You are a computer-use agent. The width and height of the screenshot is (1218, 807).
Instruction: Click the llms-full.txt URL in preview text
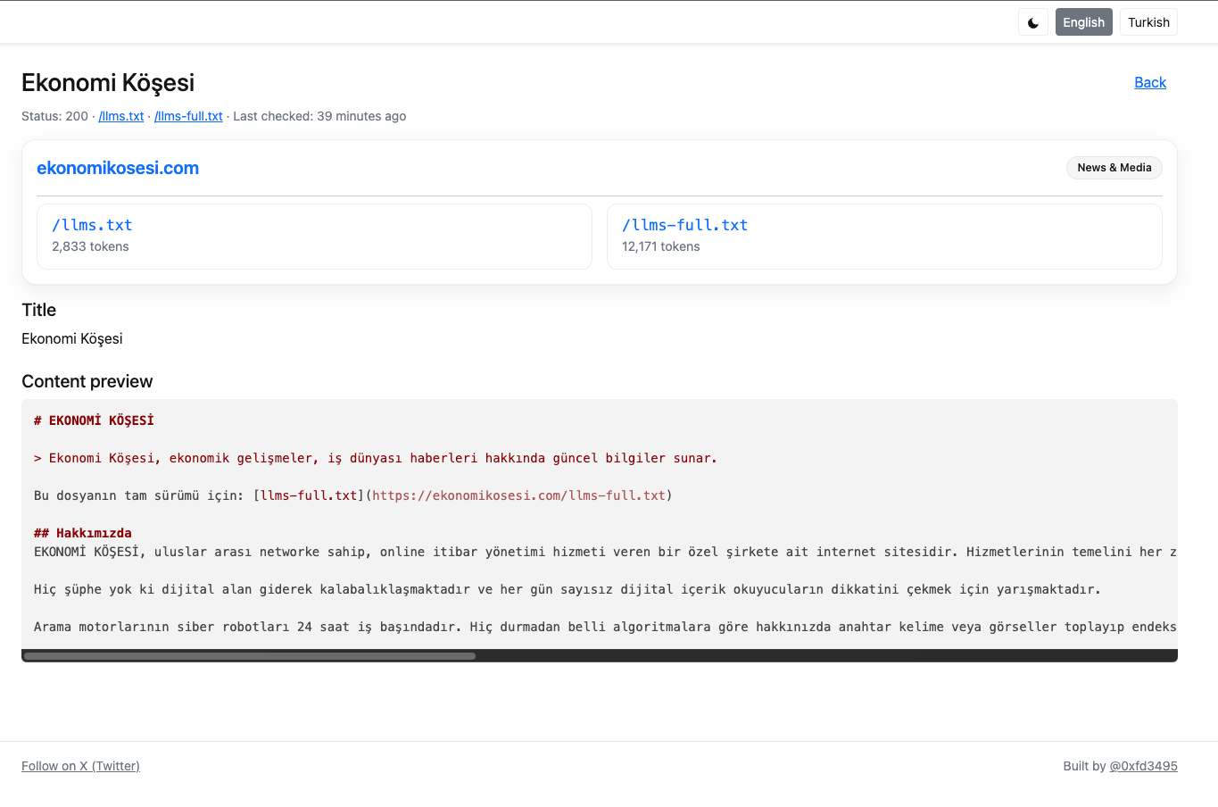(519, 495)
